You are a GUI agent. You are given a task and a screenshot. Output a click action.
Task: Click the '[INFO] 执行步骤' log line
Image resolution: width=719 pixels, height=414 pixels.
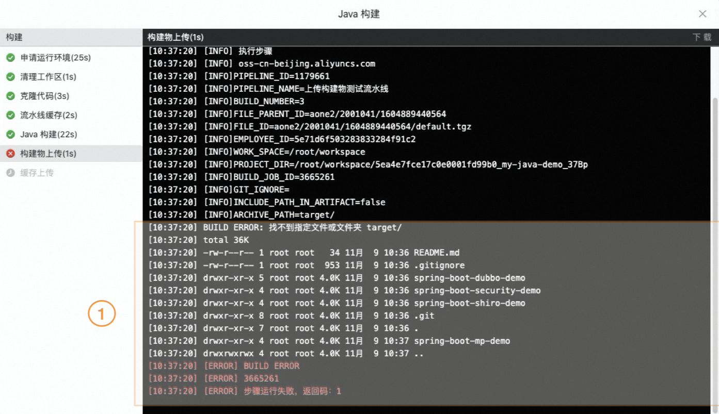click(210, 51)
